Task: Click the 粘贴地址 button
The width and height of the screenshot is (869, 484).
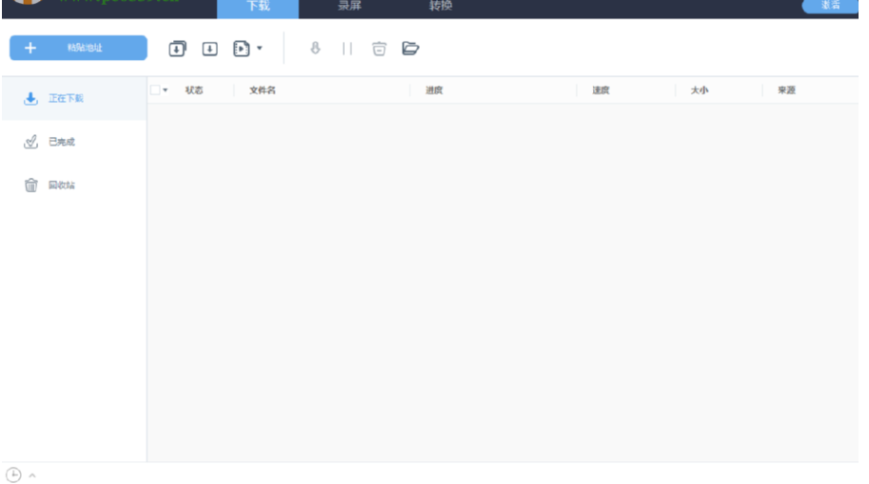Action: click(78, 48)
